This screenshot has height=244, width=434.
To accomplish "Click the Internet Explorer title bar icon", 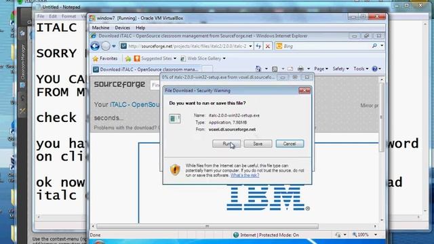I will click(94, 36).
